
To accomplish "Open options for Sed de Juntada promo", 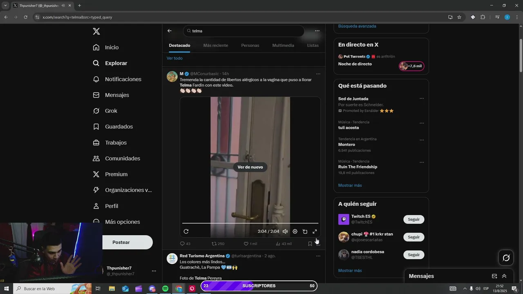I will click(x=422, y=98).
